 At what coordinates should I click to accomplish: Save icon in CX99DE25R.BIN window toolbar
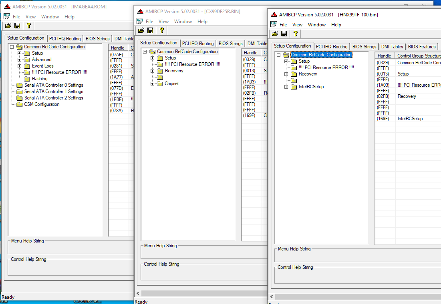coord(150,31)
